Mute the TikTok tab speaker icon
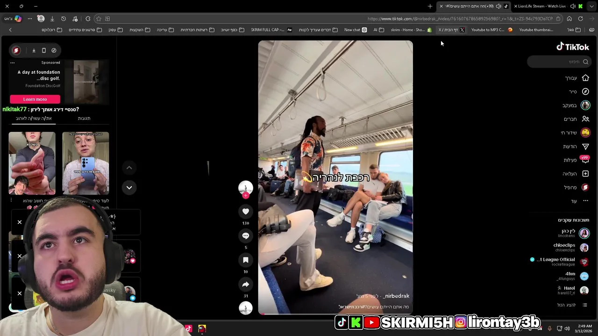Viewport: 598px width, 336px height. pyautogui.click(x=498, y=6)
